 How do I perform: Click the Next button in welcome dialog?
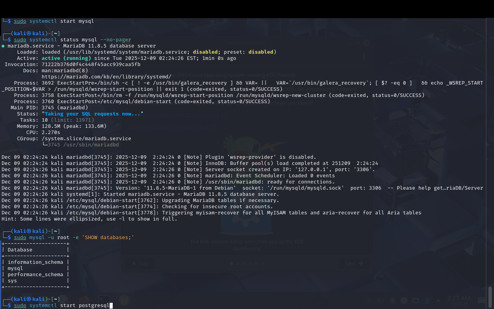[354, 263]
